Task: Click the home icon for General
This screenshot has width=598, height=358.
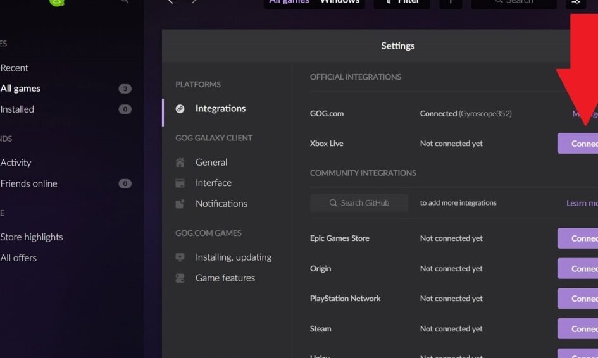Action: [x=180, y=163]
